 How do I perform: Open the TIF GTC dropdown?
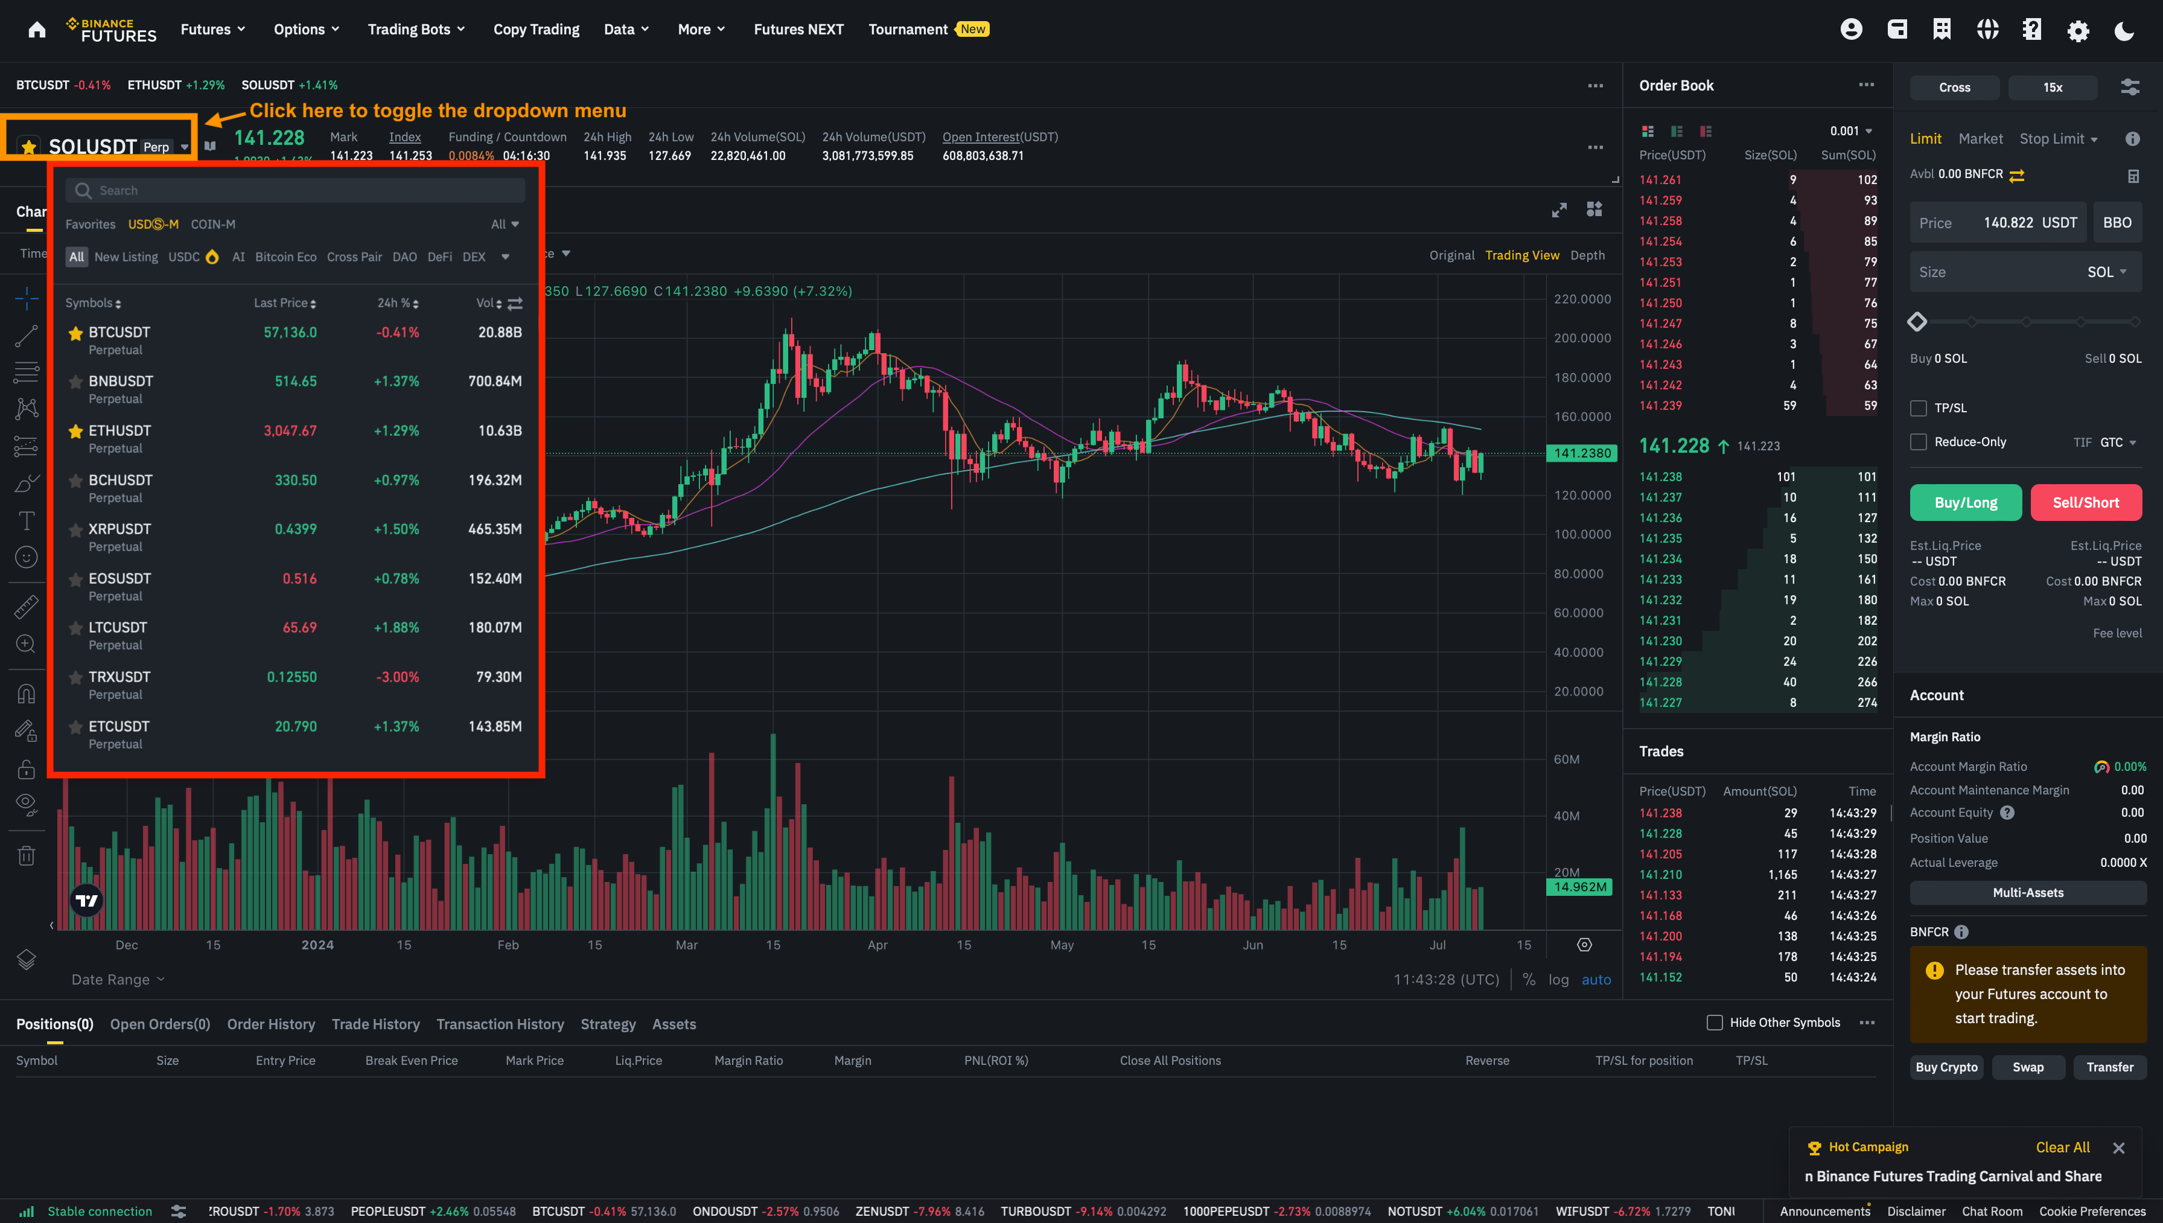tap(2118, 442)
